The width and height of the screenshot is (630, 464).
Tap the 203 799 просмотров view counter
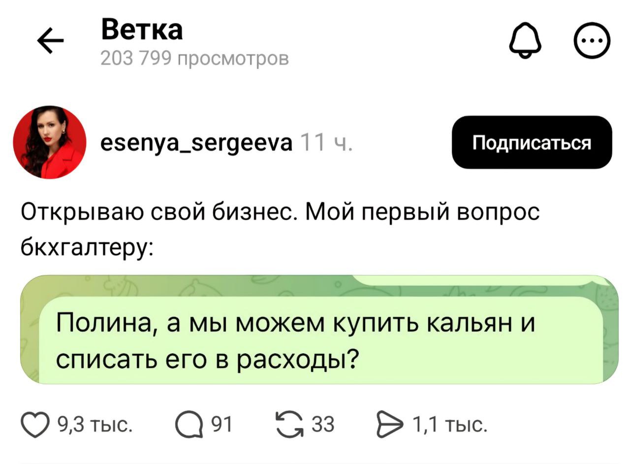(195, 59)
